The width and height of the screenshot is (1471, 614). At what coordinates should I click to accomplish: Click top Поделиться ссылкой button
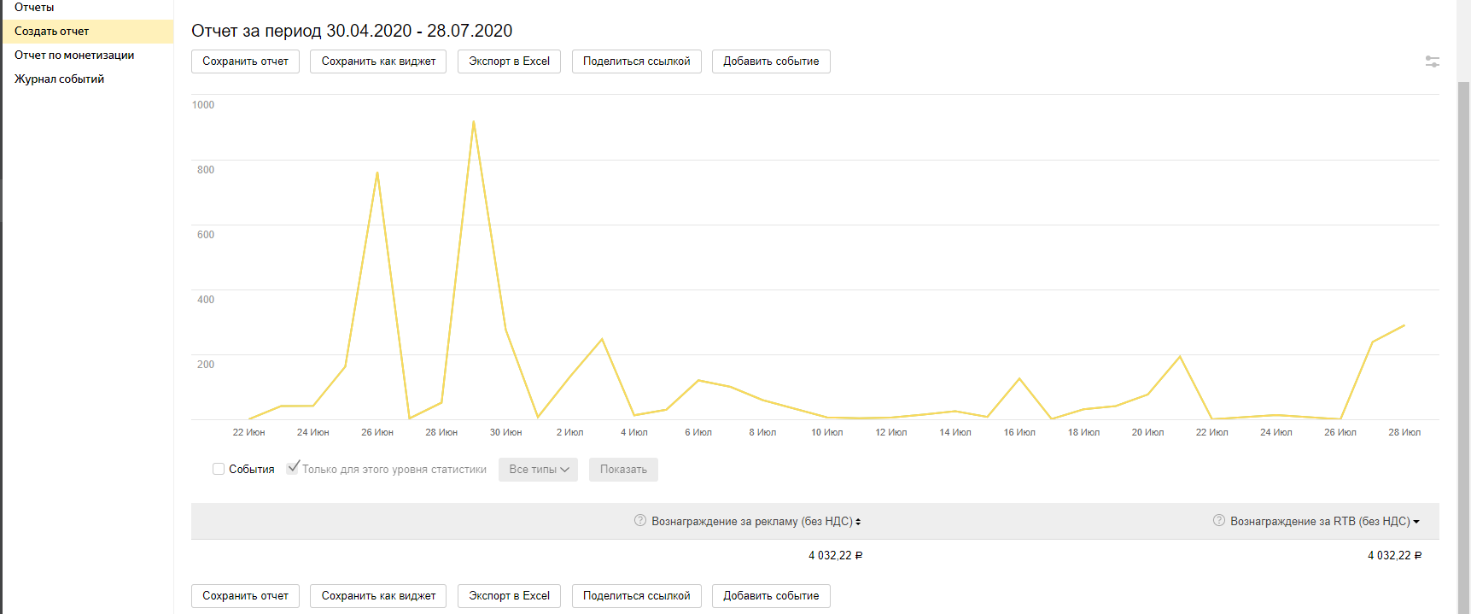636,61
